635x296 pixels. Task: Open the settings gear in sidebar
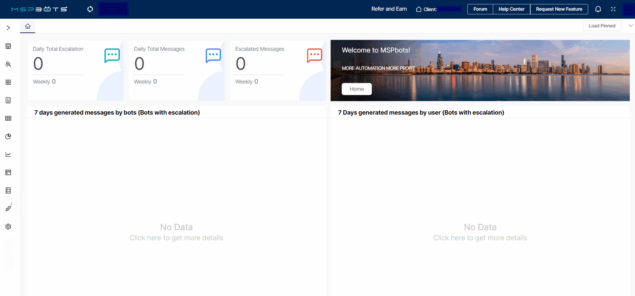tap(8, 227)
